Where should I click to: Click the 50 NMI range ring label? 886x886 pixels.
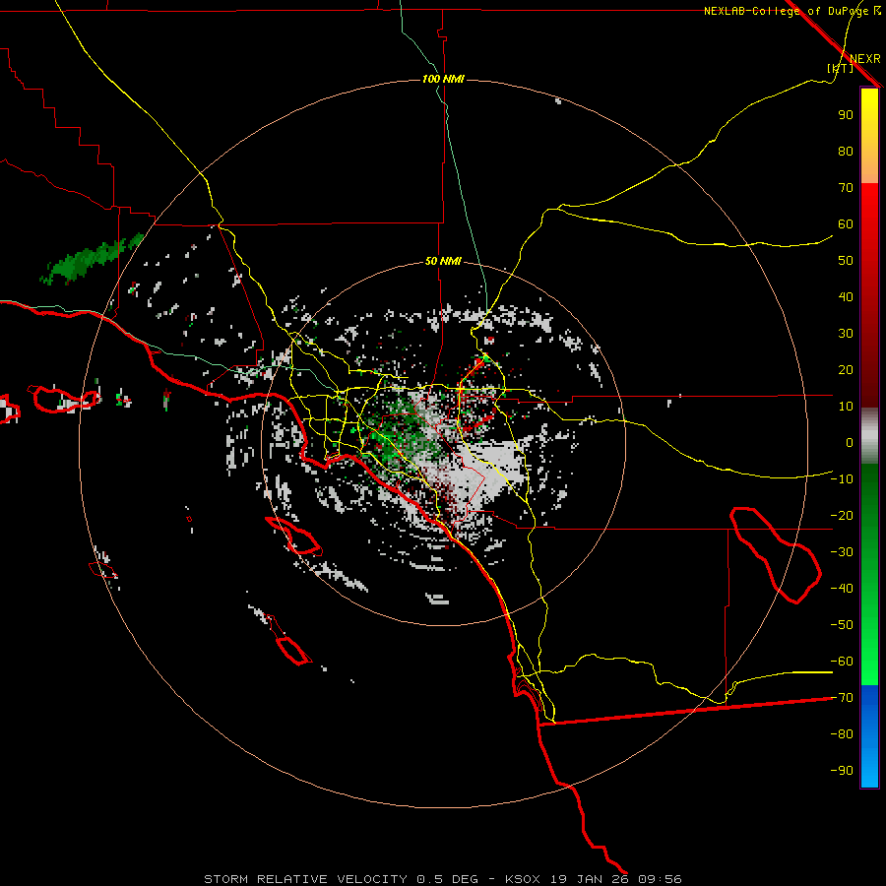[x=443, y=261]
